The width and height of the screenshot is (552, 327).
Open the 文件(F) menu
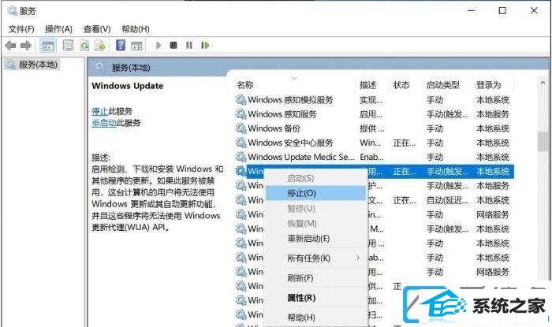(21, 29)
